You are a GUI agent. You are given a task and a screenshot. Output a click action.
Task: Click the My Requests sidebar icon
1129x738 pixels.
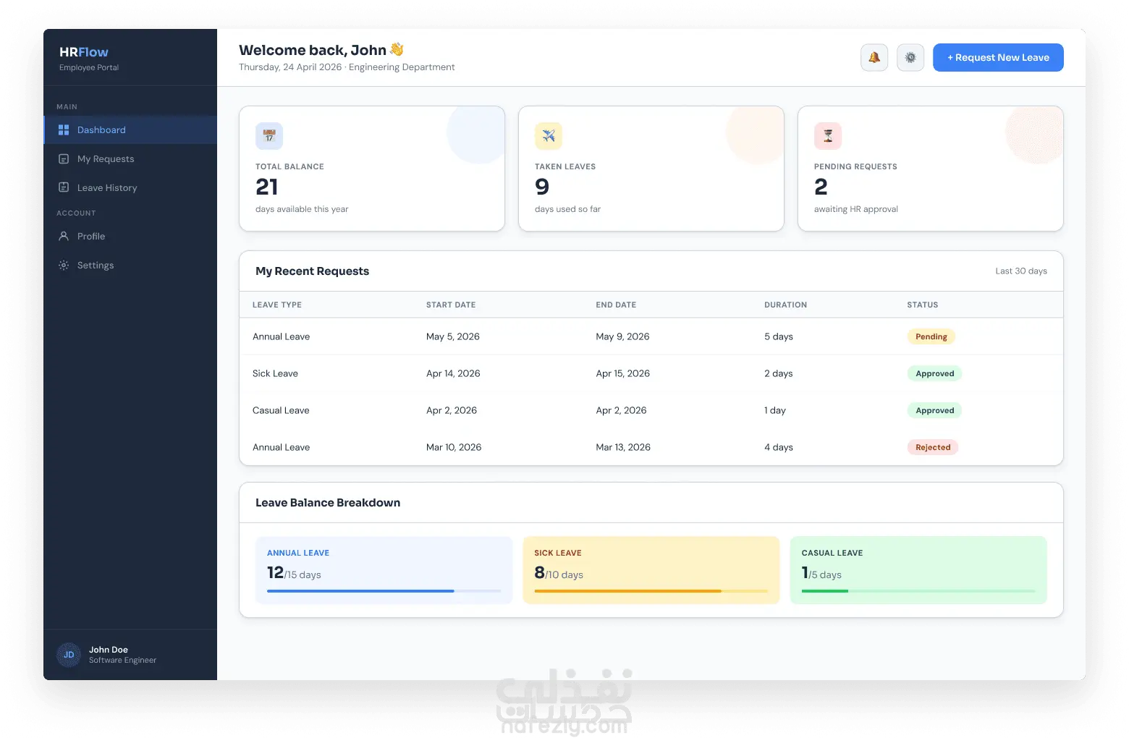coord(64,158)
